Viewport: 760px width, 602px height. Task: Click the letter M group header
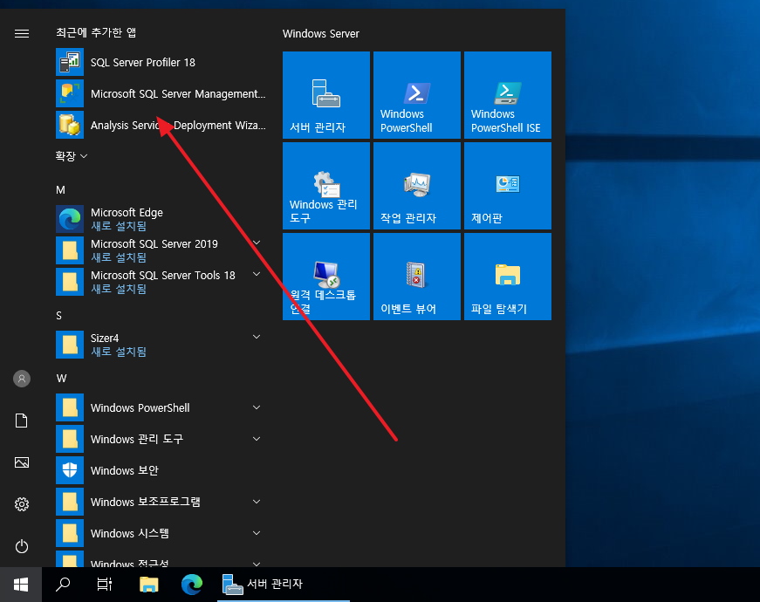click(60, 190)
